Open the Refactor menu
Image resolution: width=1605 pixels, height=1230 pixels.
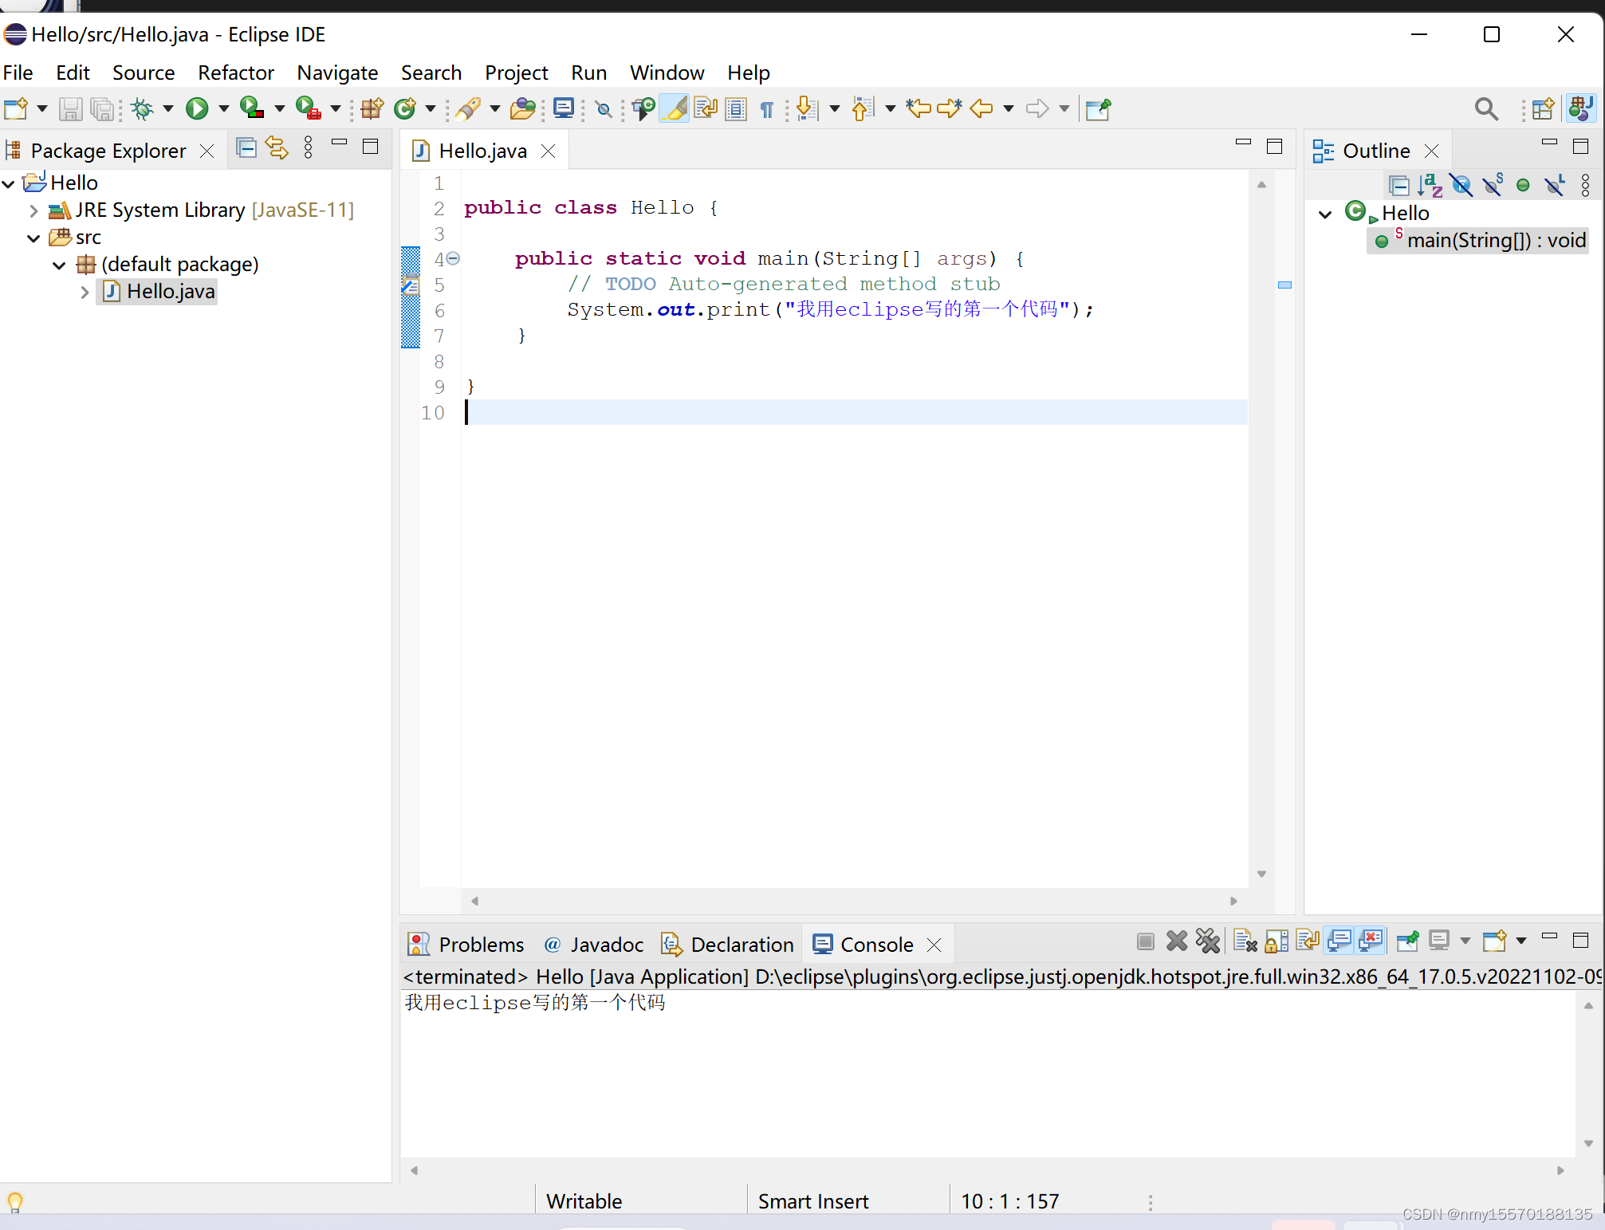[x=235, y=73]
